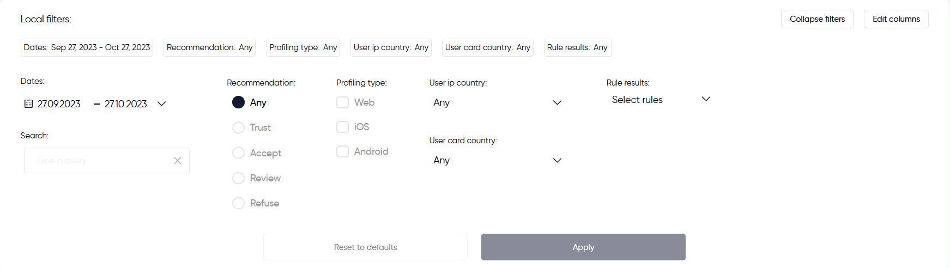This screenshot has width=950, height=268.
Task: Click Reset to defaults
Action: tap(365, 247)
